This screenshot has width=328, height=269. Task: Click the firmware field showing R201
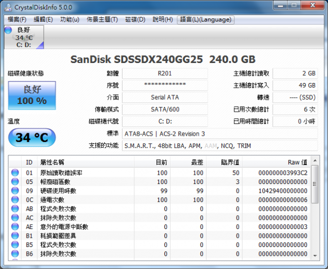(x=165, y=73)
